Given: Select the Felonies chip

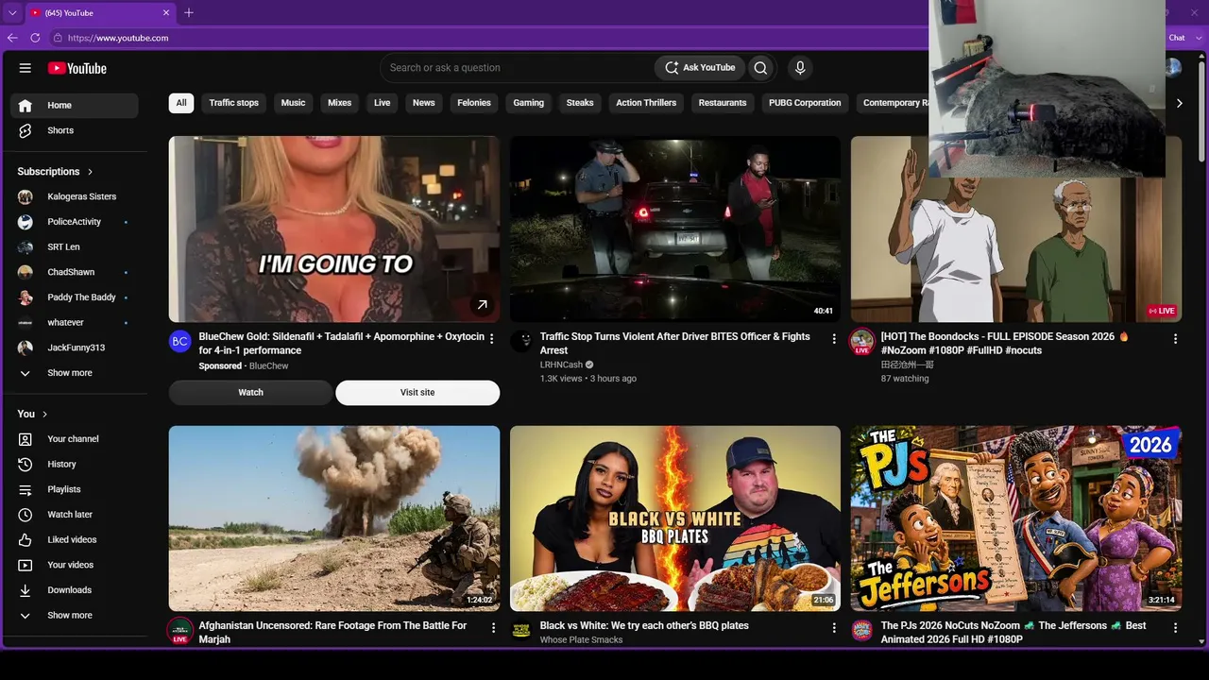Looking at the screenshot, I should pos(474,103).
